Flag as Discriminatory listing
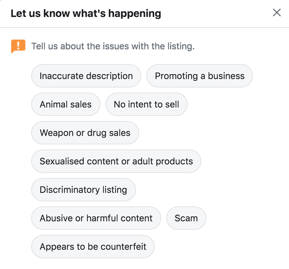This screenshot has height=269, width=289. pyautogui.click(x=83, y=190)
